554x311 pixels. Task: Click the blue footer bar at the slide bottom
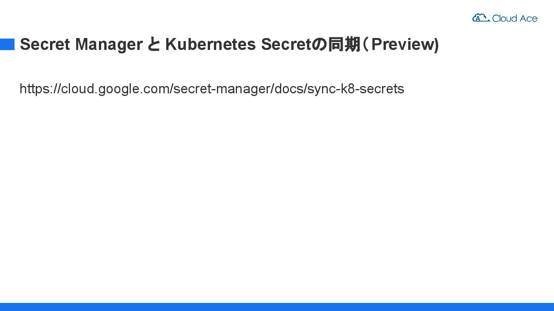point(277,307)
